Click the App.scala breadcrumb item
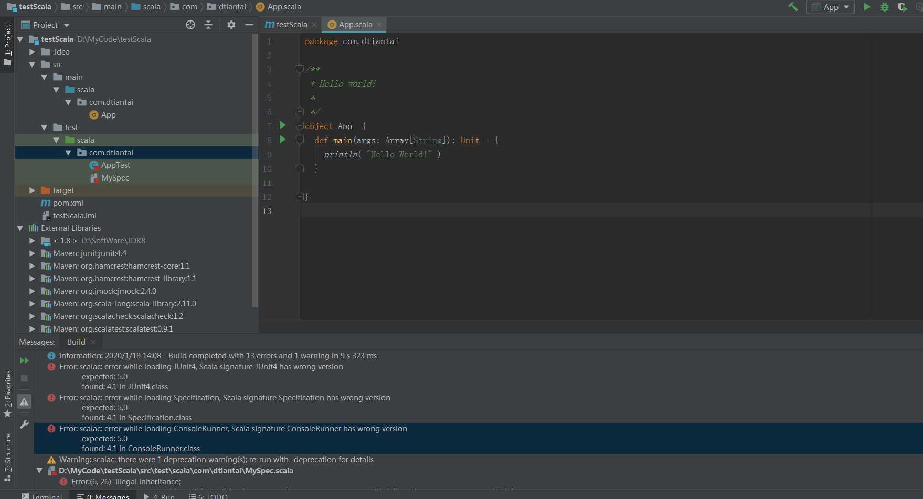 279,7
